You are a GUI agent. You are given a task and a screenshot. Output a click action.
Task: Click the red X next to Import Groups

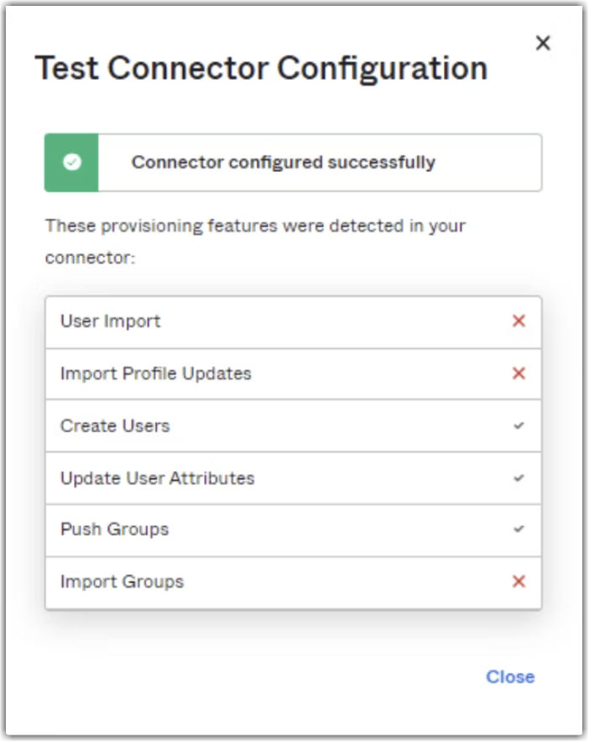(x=519, y=581)
